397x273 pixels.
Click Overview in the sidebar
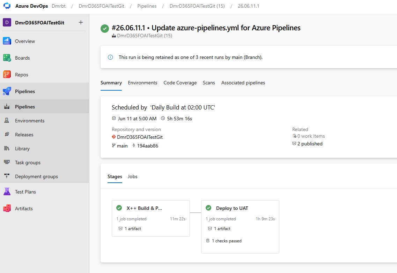point(25,41)
